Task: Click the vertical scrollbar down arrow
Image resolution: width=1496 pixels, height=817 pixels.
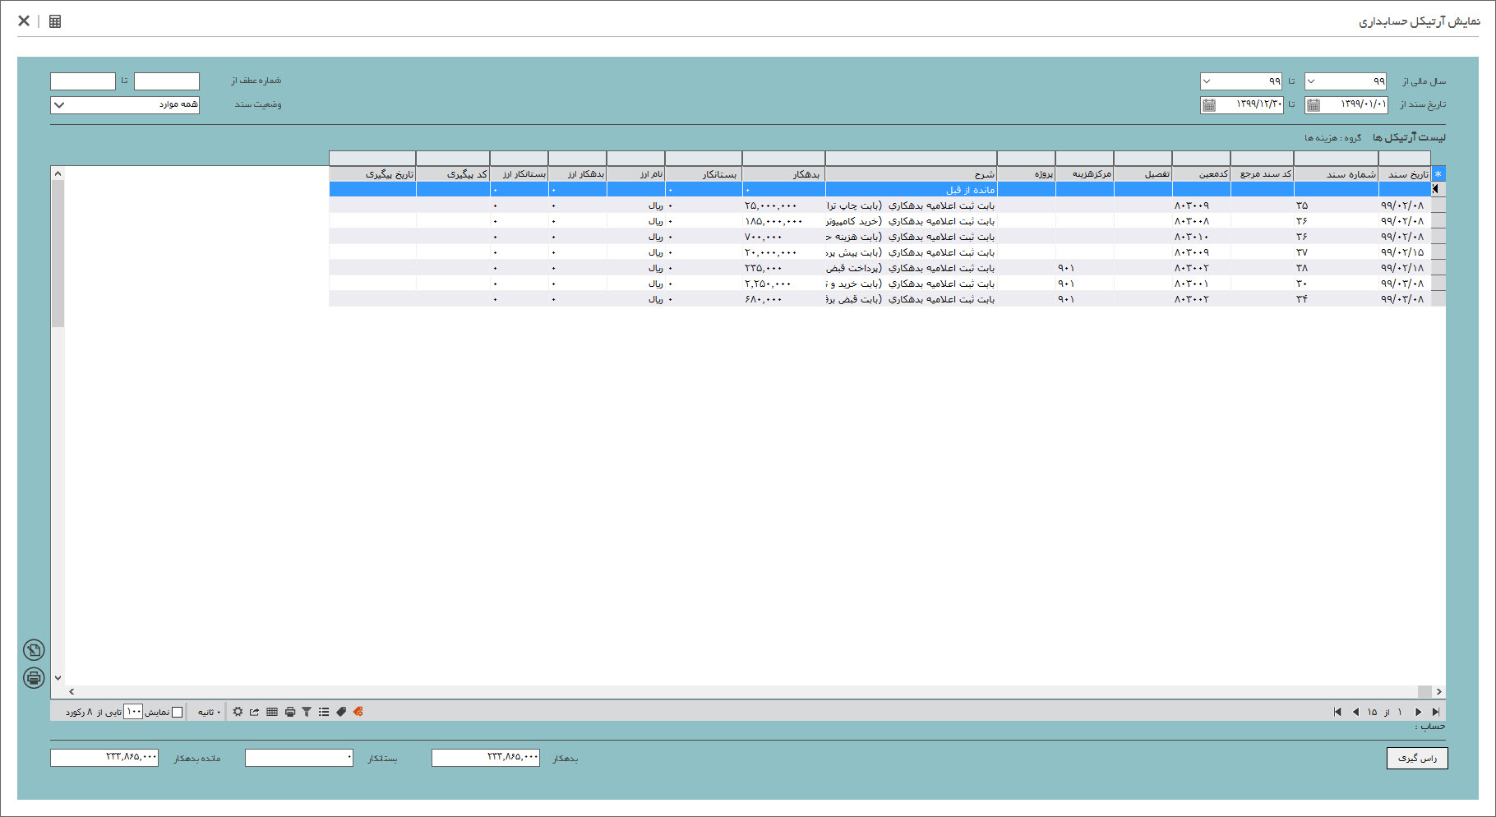Action: [x=58, y=678]
